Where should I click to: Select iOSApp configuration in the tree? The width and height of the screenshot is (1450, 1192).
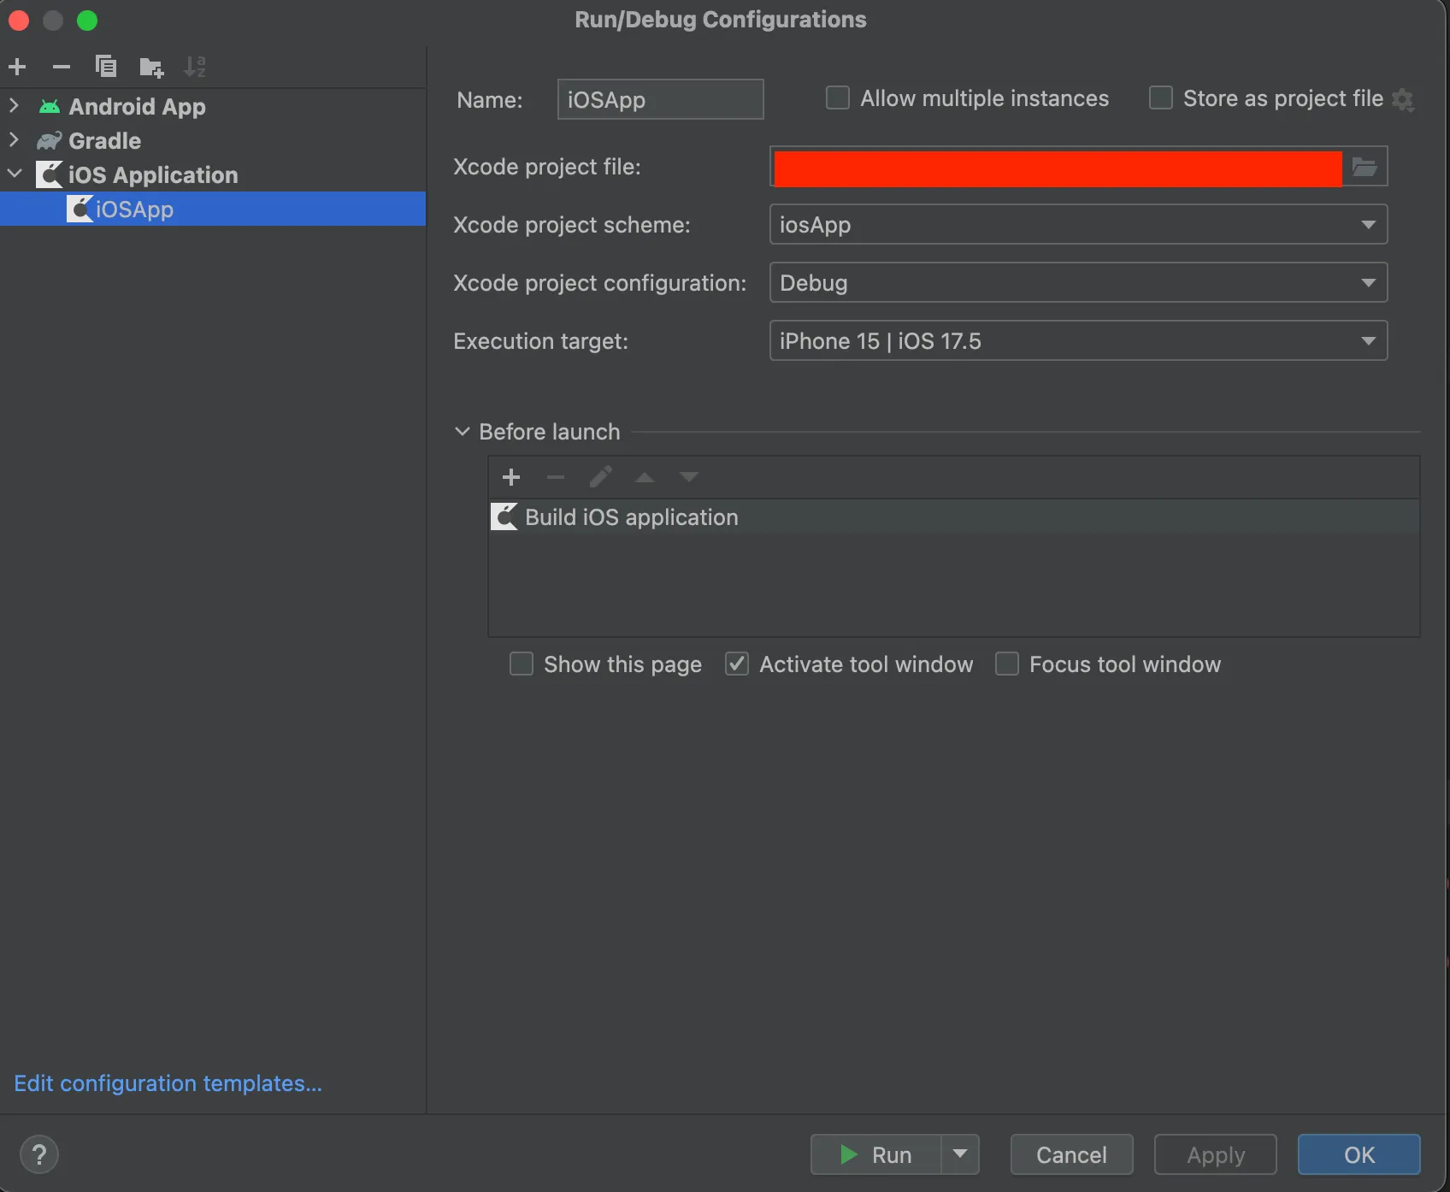(x=134, y=209)
